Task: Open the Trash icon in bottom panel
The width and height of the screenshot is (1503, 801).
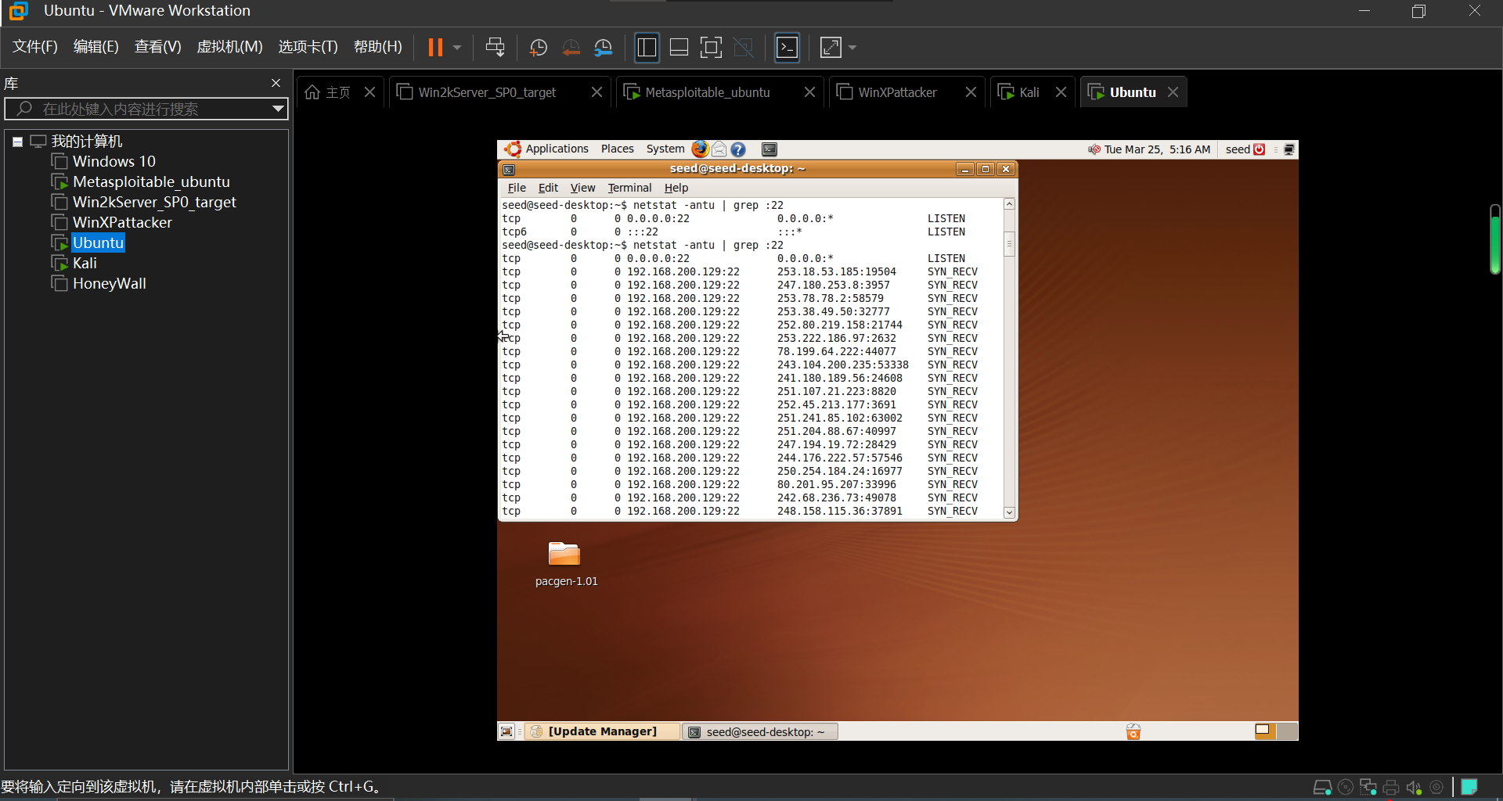Action: tap(1133, 731)
